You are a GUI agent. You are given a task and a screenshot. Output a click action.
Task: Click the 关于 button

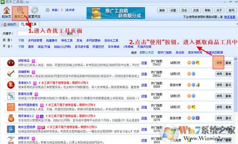[x=219, y=10]
